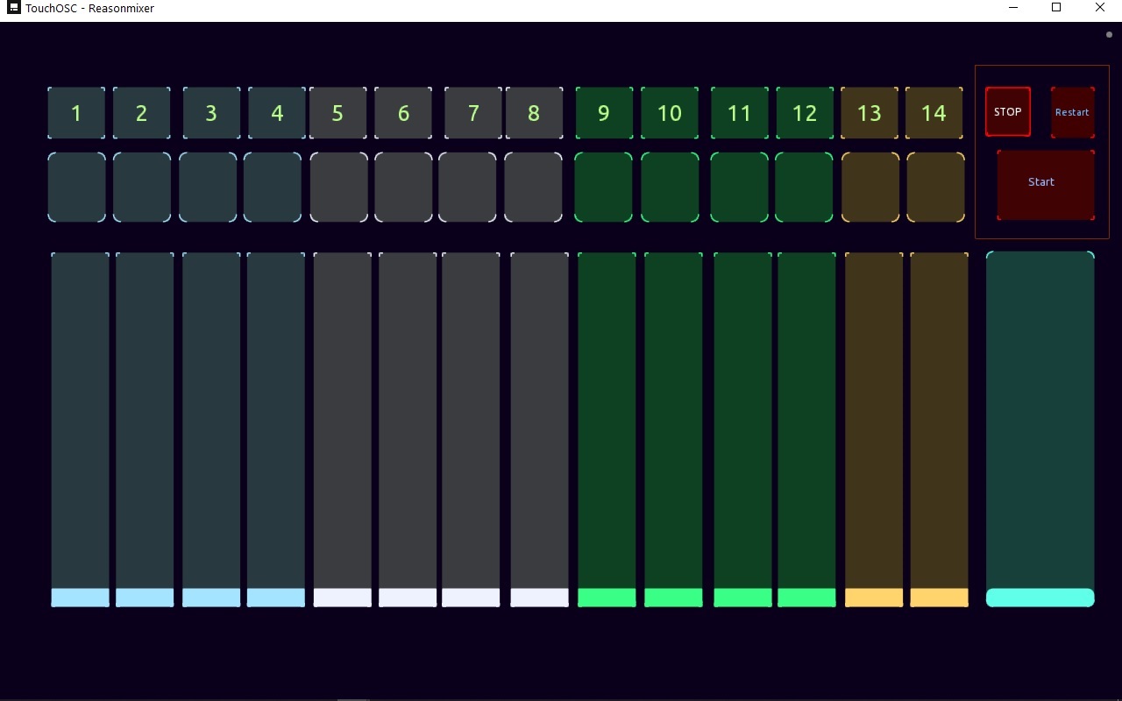
Task: Click the TouchOSC app icon in title bar
Action: click(14, 8)
